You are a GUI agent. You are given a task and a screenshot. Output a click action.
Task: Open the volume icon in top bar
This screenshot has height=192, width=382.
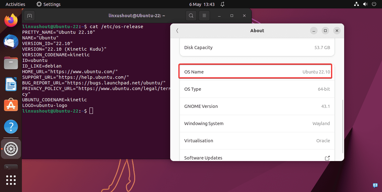coord(365,4)
